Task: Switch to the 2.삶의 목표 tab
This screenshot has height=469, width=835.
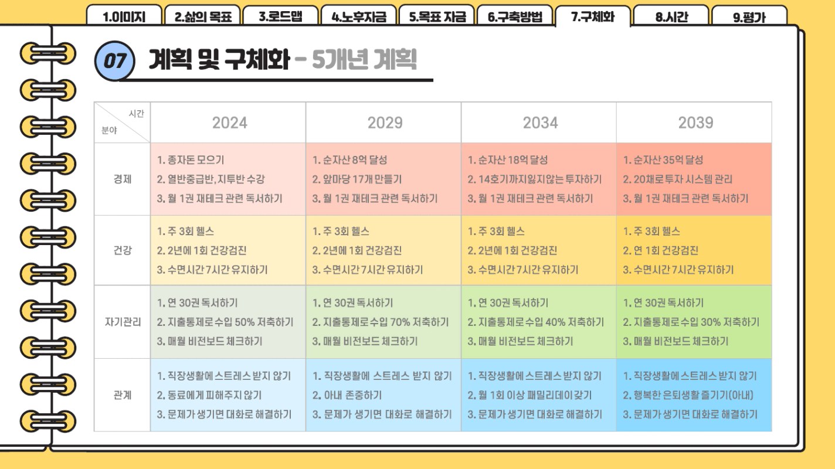Action: point(202,16)
